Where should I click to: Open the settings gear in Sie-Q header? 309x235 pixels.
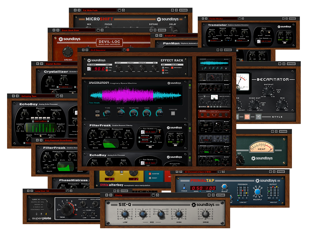208,195
